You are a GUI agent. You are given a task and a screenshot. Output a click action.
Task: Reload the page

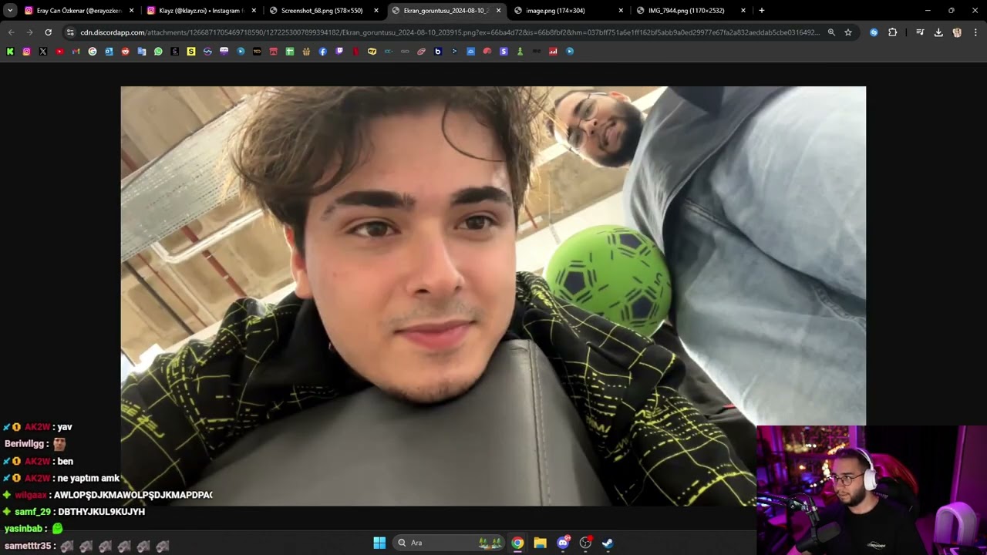click(x=48, y=32)
